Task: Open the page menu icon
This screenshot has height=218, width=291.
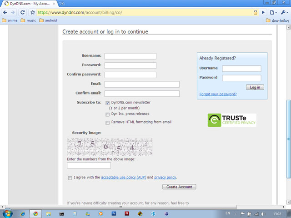Action: click(x=273, y=12)
